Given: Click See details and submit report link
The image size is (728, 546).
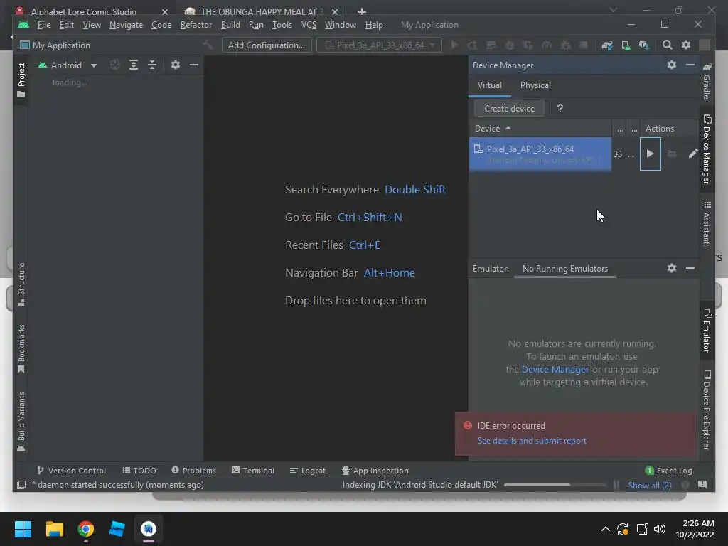Looking at the screenshot, I should [532, 441].
